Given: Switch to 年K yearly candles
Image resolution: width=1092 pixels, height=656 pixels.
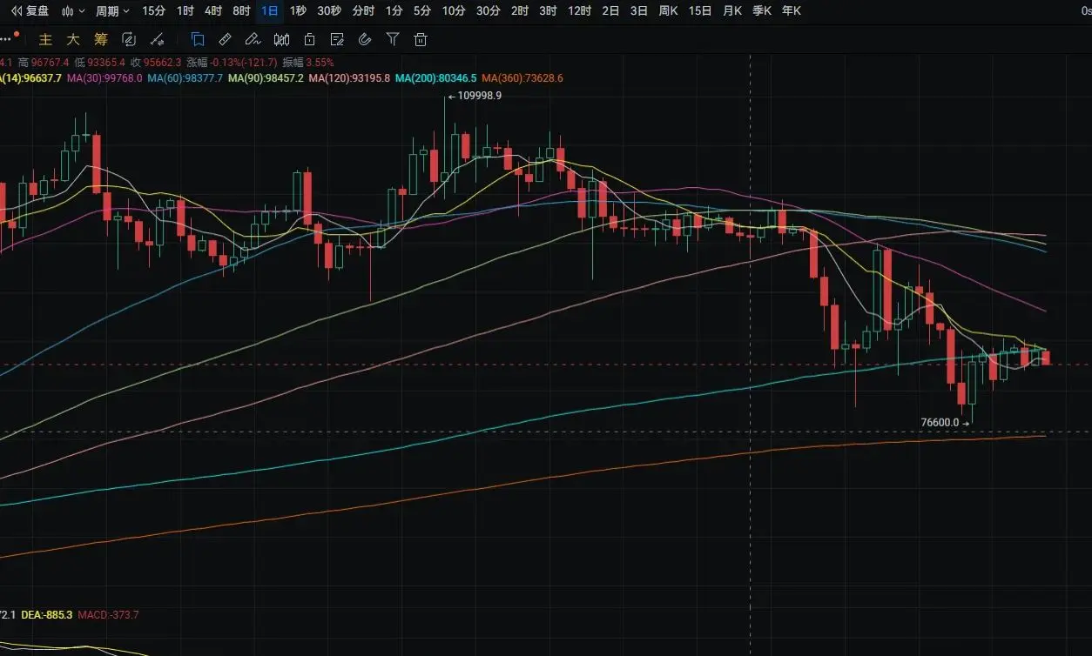Looking at the screenshot, I should [792, 11].
